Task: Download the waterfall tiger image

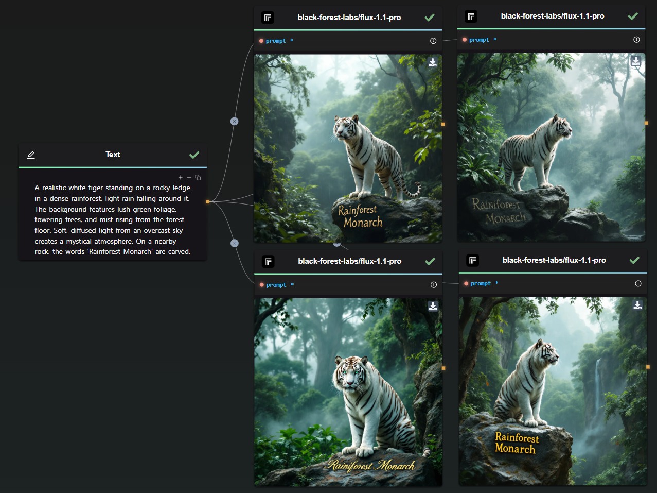Action: coord(637,305)
